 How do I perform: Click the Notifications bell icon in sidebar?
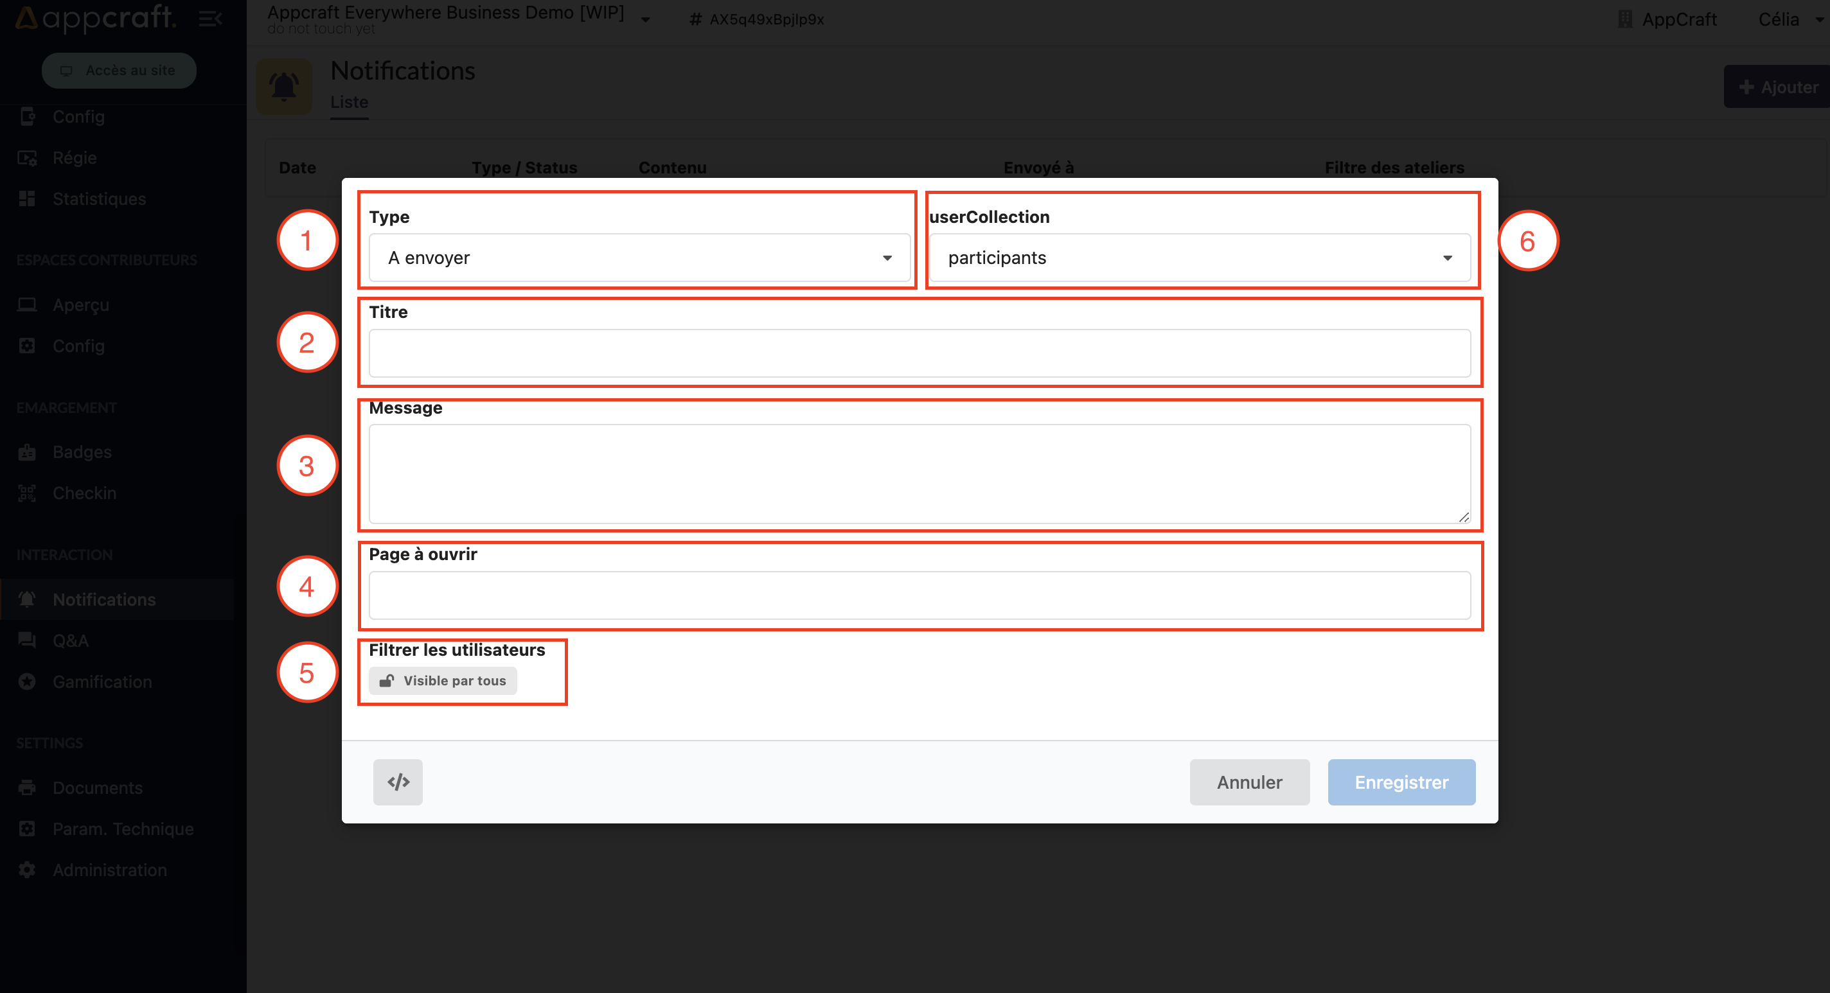coord(27,599)
